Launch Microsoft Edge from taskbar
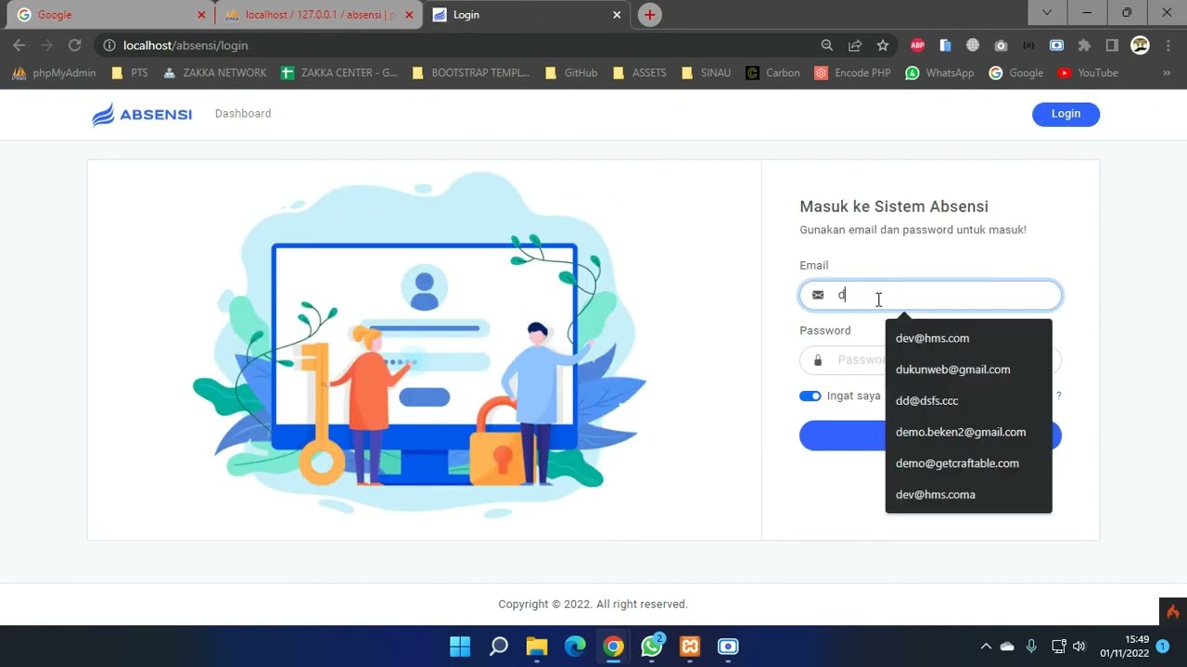 [575, 647]
